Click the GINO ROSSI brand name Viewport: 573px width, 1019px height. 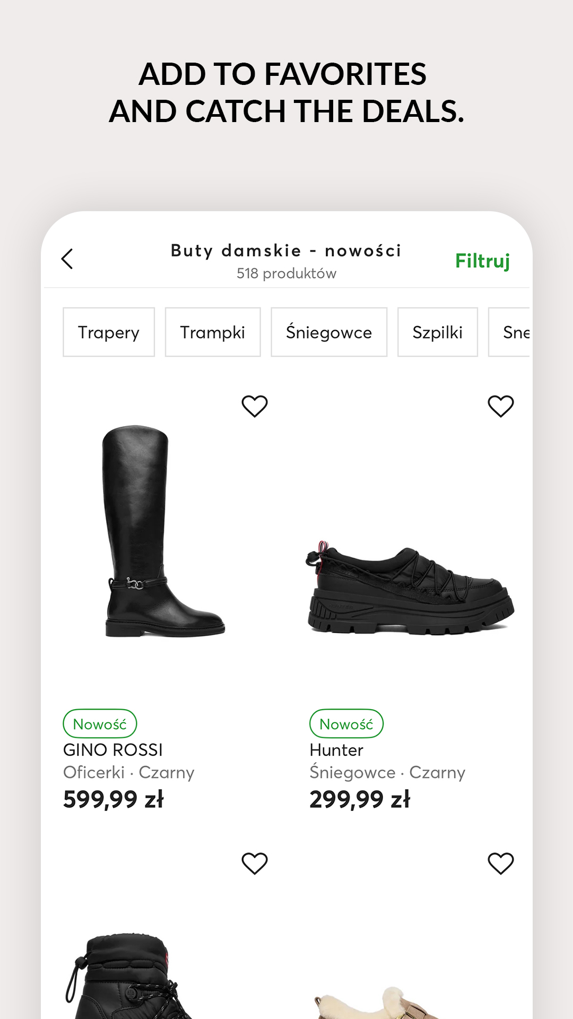point(113,750)
